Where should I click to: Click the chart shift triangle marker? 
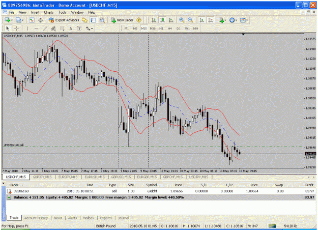243,35
